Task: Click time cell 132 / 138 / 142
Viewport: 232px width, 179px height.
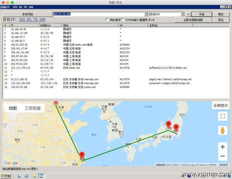Action: [49, 83]
